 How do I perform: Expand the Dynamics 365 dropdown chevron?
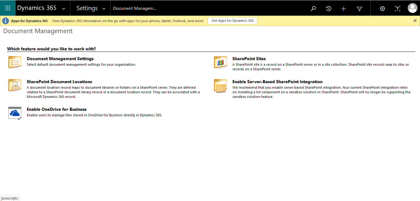(63, 9)
